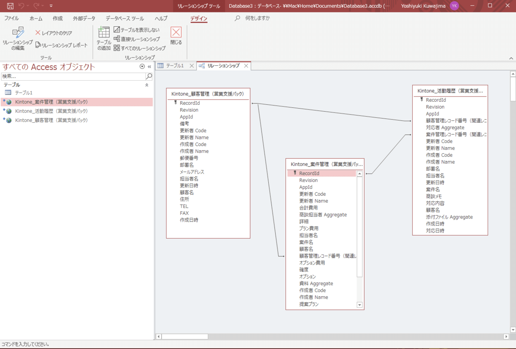Select 対応日時 field in 活動履歴 table
Image resolution: width=516 pixels, height=349 pixels.
point(435,231)
